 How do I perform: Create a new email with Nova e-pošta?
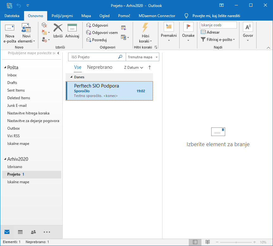10,33
